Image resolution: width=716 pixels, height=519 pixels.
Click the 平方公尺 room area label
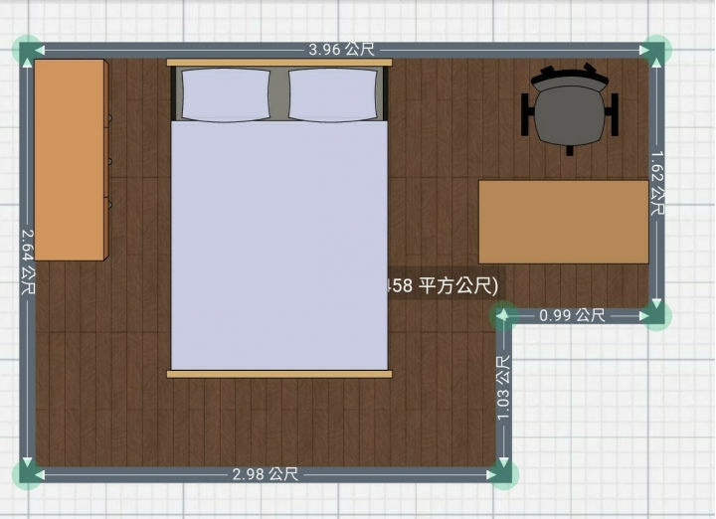[x=443, y=285]
